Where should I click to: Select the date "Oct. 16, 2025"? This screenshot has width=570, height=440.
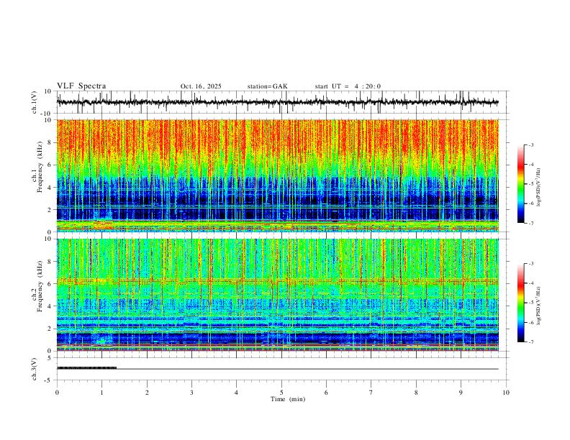pos(201,86)
